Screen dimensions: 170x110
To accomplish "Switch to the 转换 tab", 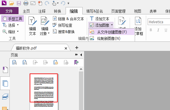I will coord(57,11).
